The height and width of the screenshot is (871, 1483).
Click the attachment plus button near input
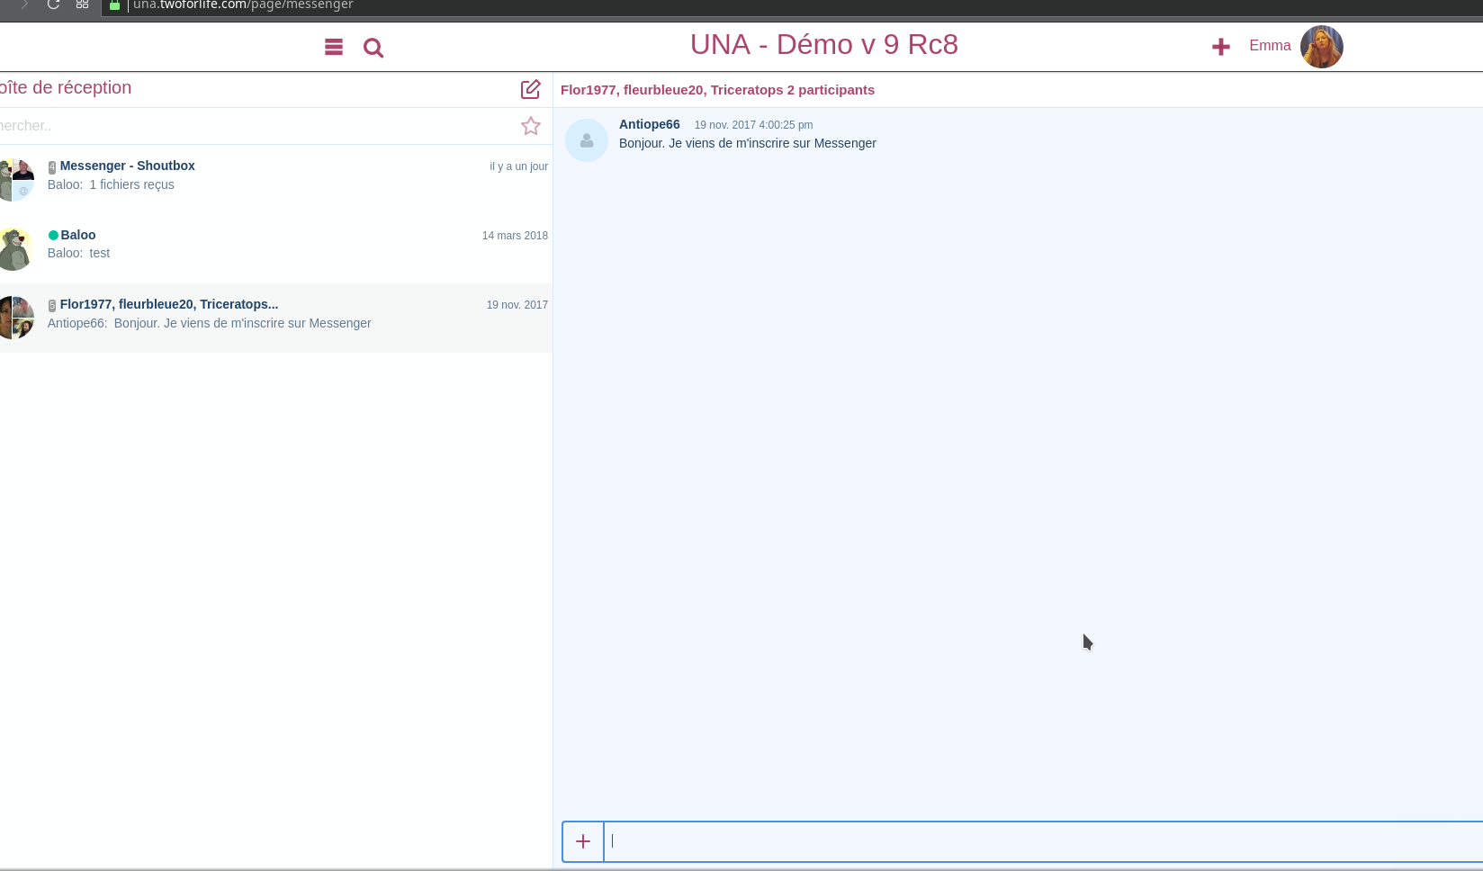pyautogui.click(x=583, y=841)
